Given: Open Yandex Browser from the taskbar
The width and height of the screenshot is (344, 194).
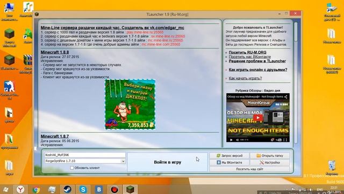Looking at the screenshot, I should tap(20, 189).
